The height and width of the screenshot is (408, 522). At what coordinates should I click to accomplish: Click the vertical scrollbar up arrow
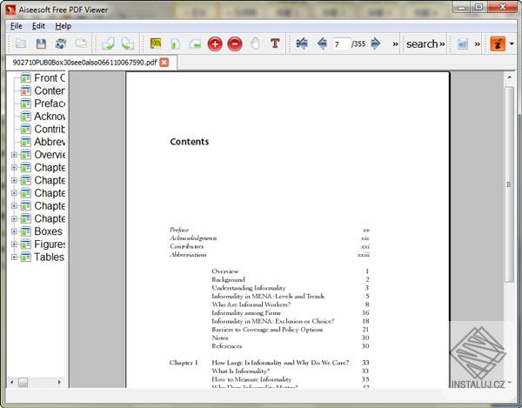[509, 77]
